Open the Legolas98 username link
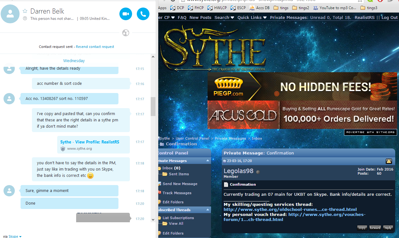399x238 pixels. [239, 171]
